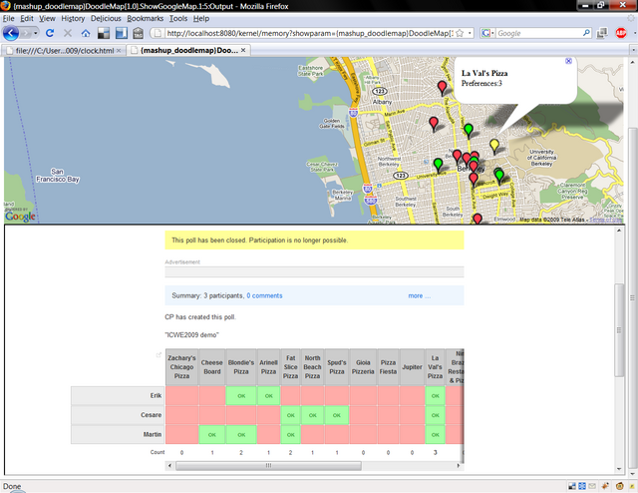
Task: Click the count 3 under La Val's Pizza
Action: click(435, 452)
